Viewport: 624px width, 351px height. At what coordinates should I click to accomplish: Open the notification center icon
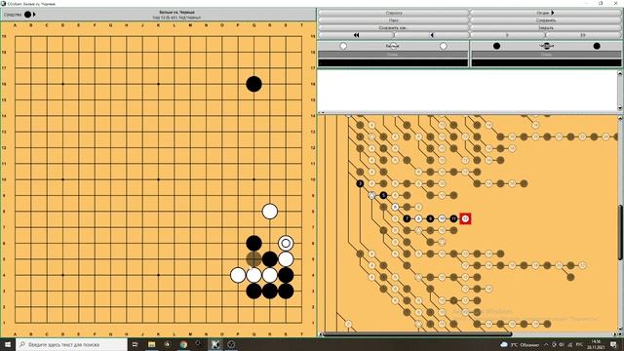(x=613, y=344)
